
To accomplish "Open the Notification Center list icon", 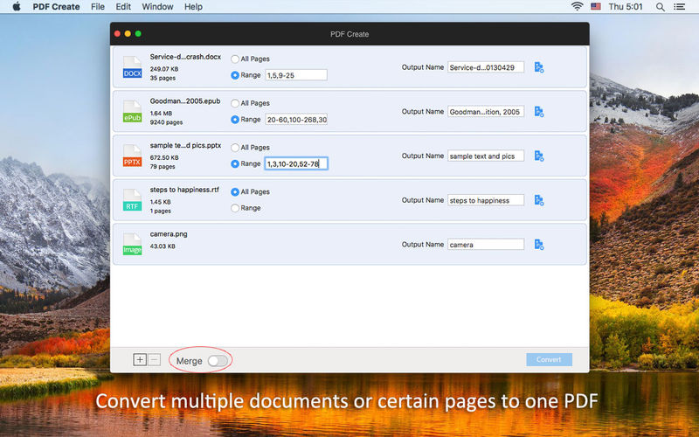I will 680,7.
